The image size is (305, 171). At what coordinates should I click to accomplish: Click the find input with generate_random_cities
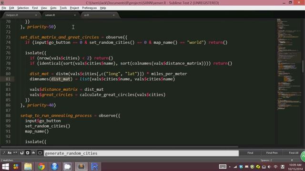(141, 153)
